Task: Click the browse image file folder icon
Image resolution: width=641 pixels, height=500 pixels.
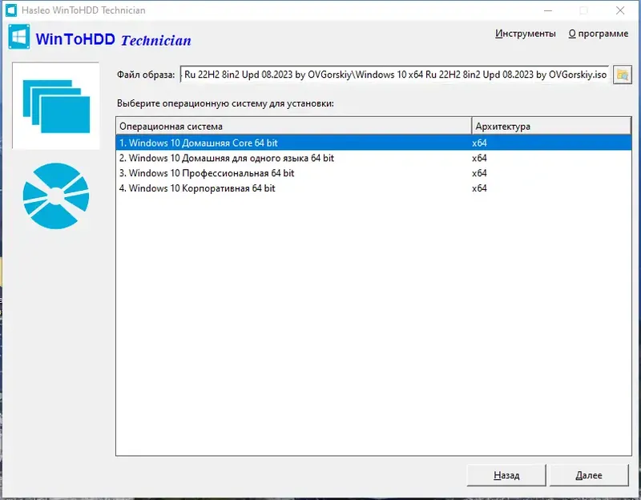Action: tap(623, 75)
